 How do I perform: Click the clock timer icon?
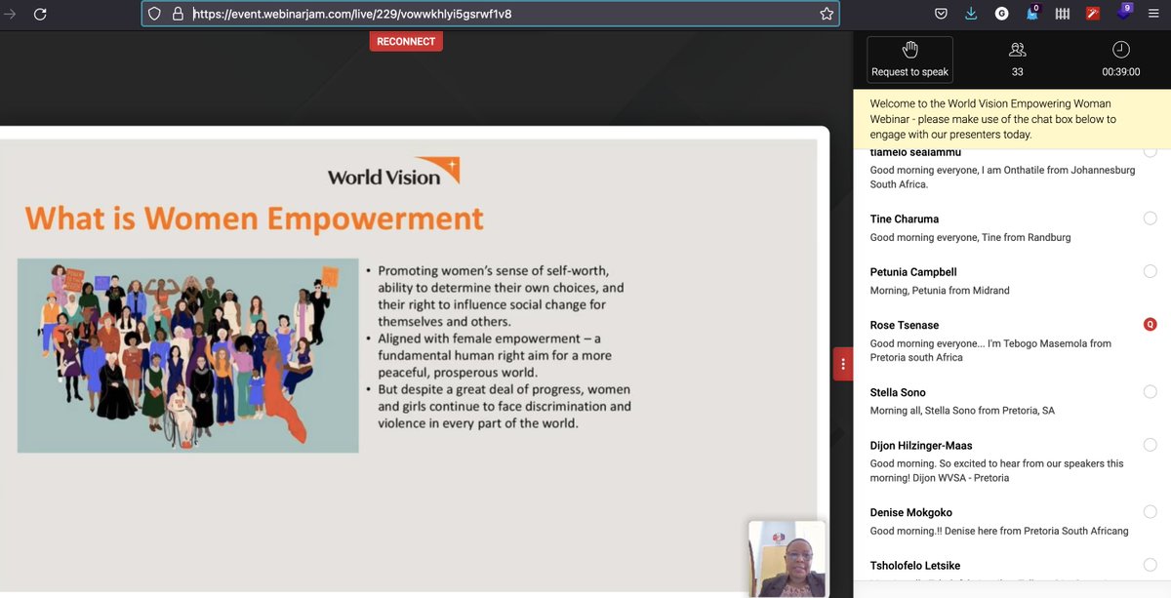(x=1120, y=50)
